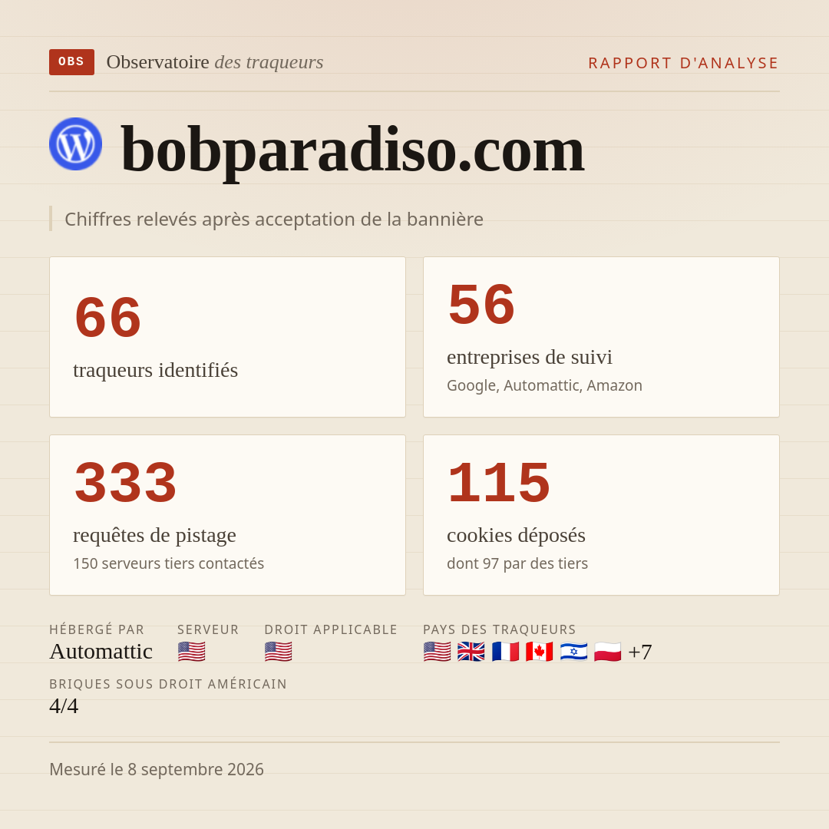Click the Automattic host name
This screenshot has height=829, width=829.
[x=101, y=652]
